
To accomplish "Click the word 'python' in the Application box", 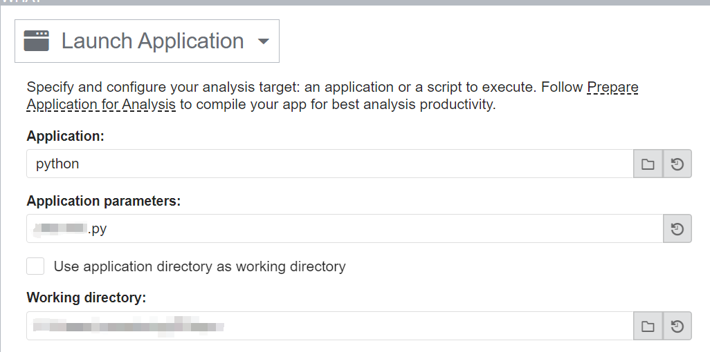I will [57, 164].
